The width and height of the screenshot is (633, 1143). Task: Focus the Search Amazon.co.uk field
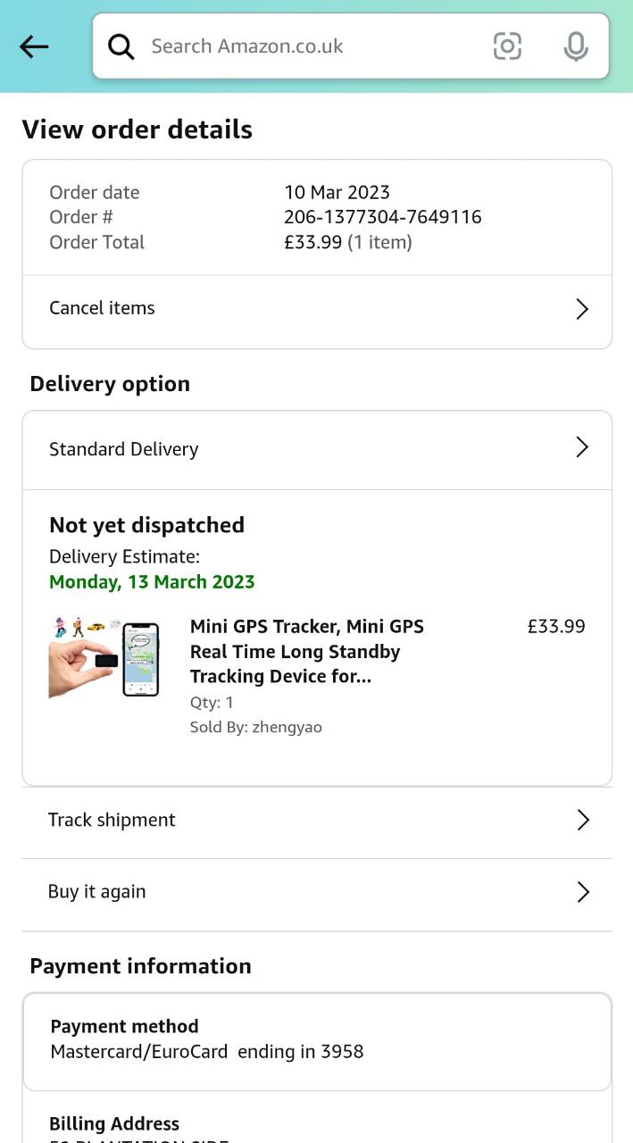click(x=304, y=46)
